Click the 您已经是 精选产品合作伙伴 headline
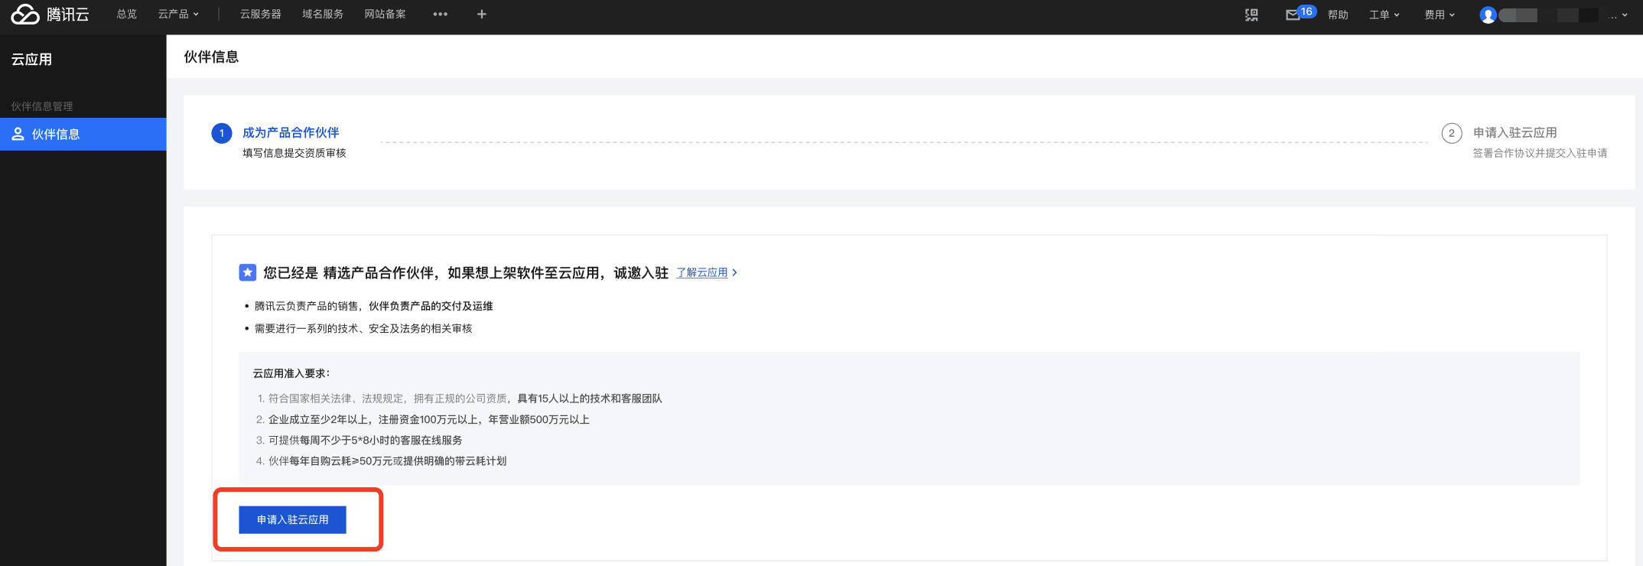1643x566 pixels. pos(466,273)
